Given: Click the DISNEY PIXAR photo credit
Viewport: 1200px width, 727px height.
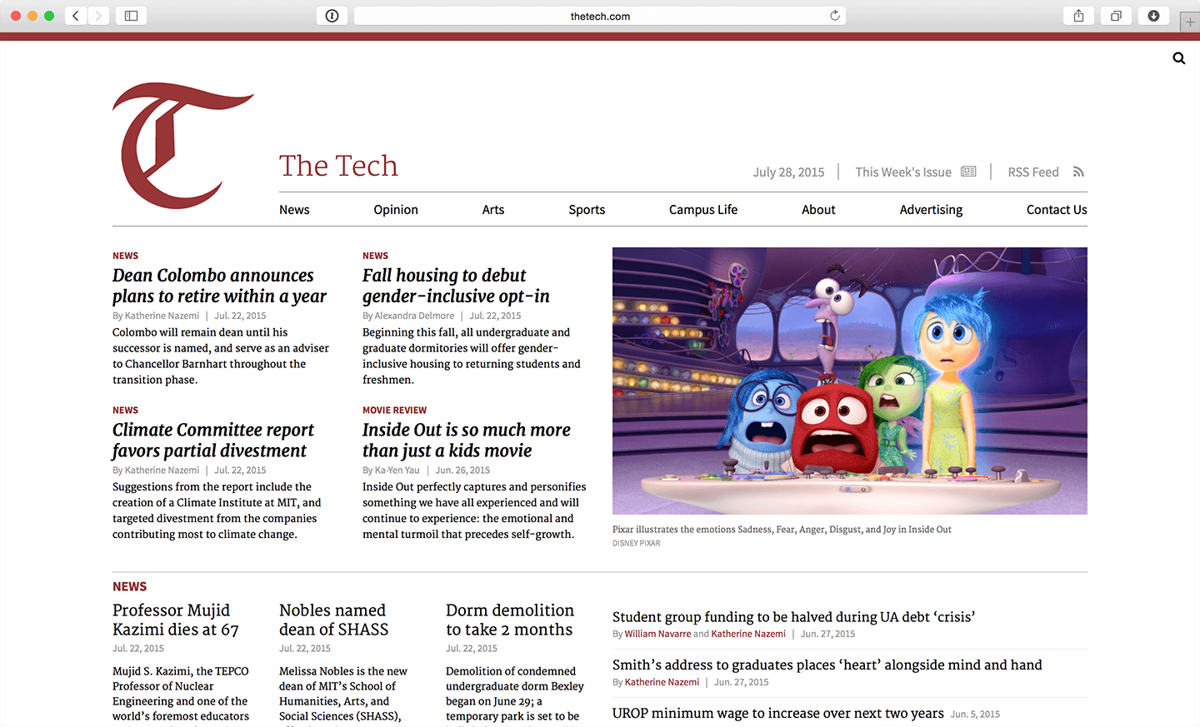Looking at the screenshot, I should tap(636, 543).
